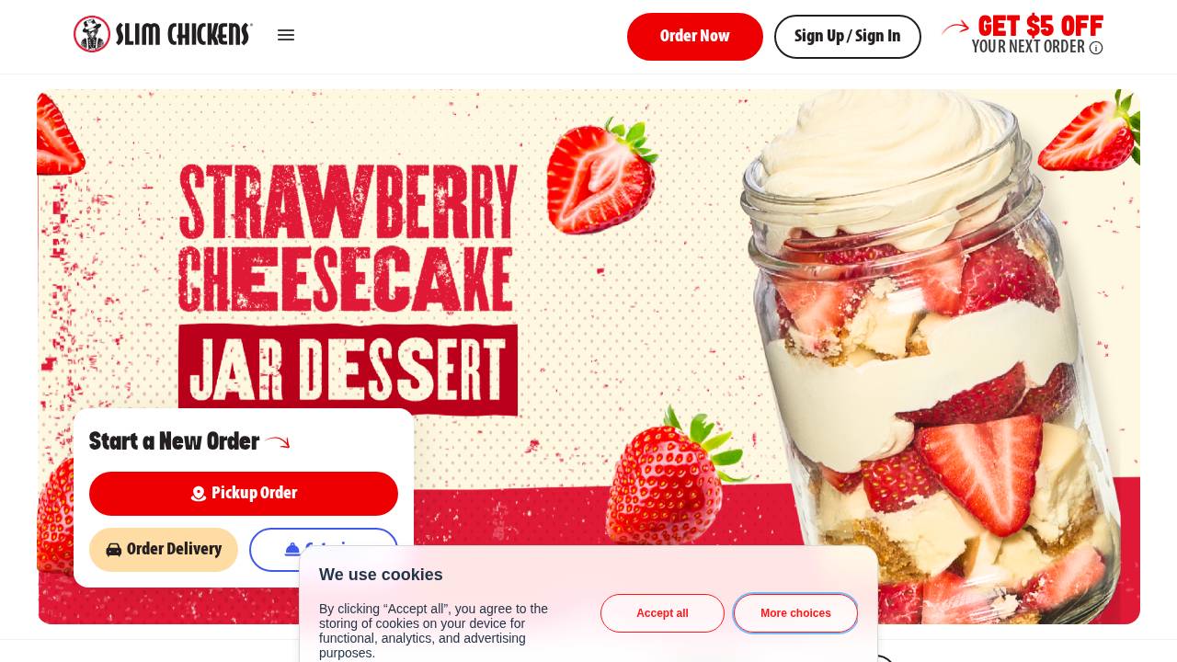
Task: Click the red arrow after Start a New Order
Action: pyautogui.click(x=278, y=442)
